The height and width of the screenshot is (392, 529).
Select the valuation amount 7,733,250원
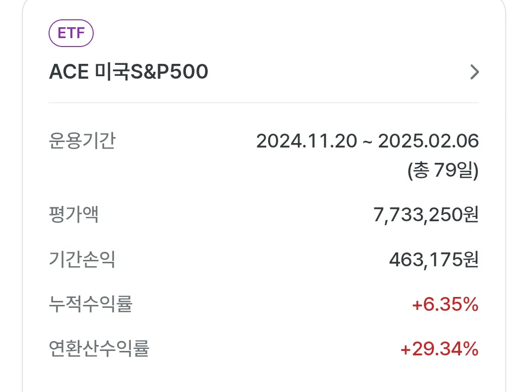point(426,215)
